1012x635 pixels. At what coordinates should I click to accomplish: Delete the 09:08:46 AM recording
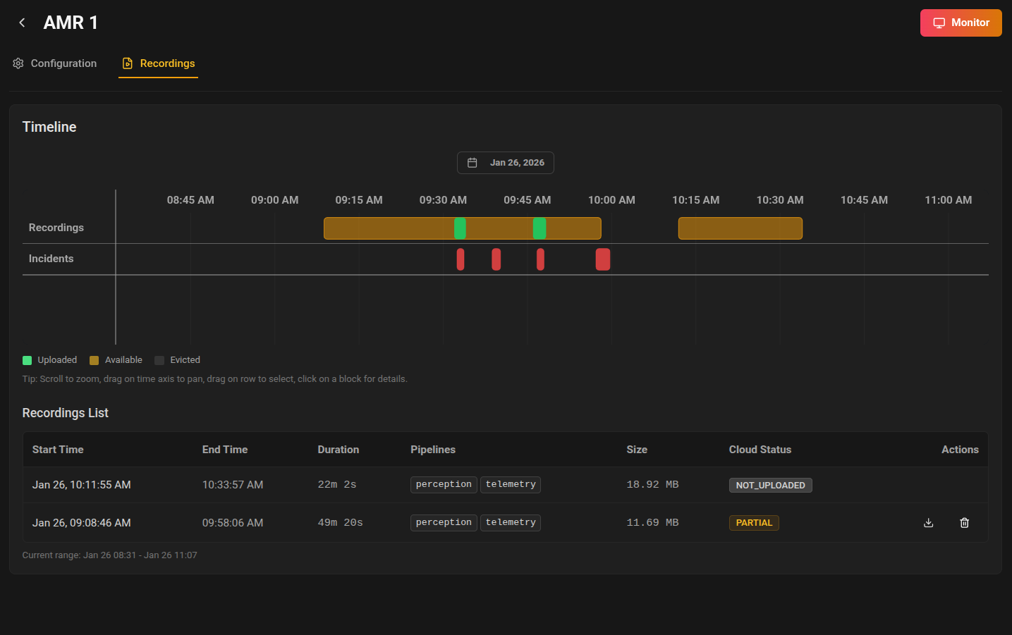point(965,523)
